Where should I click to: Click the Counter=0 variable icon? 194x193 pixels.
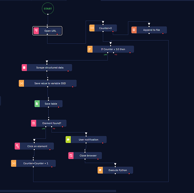click(x=92, y=28)
